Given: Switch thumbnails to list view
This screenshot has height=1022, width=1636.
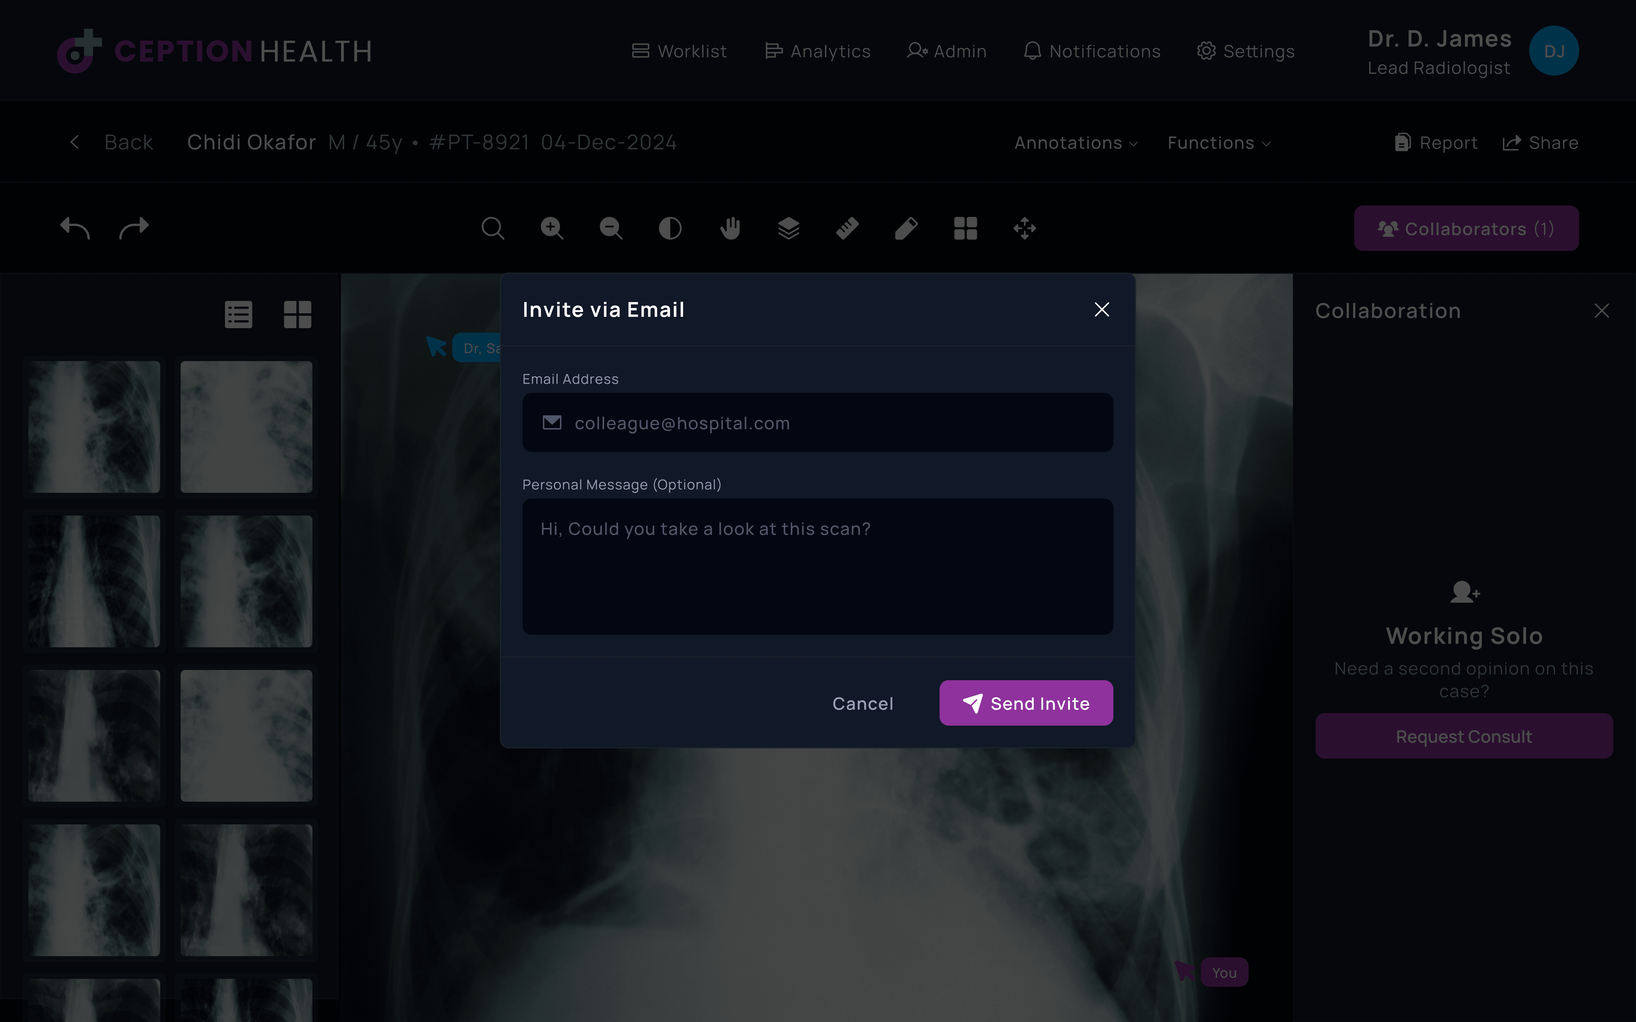Looking at the screenshot, I should point(239,314).
